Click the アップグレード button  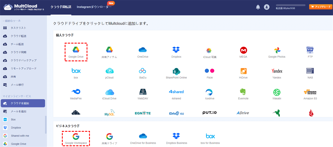click(x=321, y=7)
